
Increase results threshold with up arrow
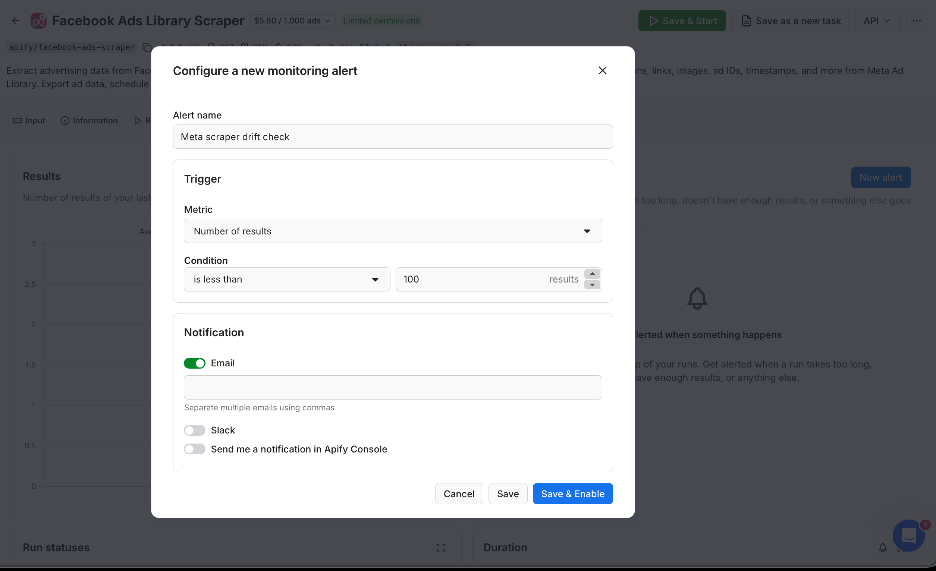pos(592,274)
